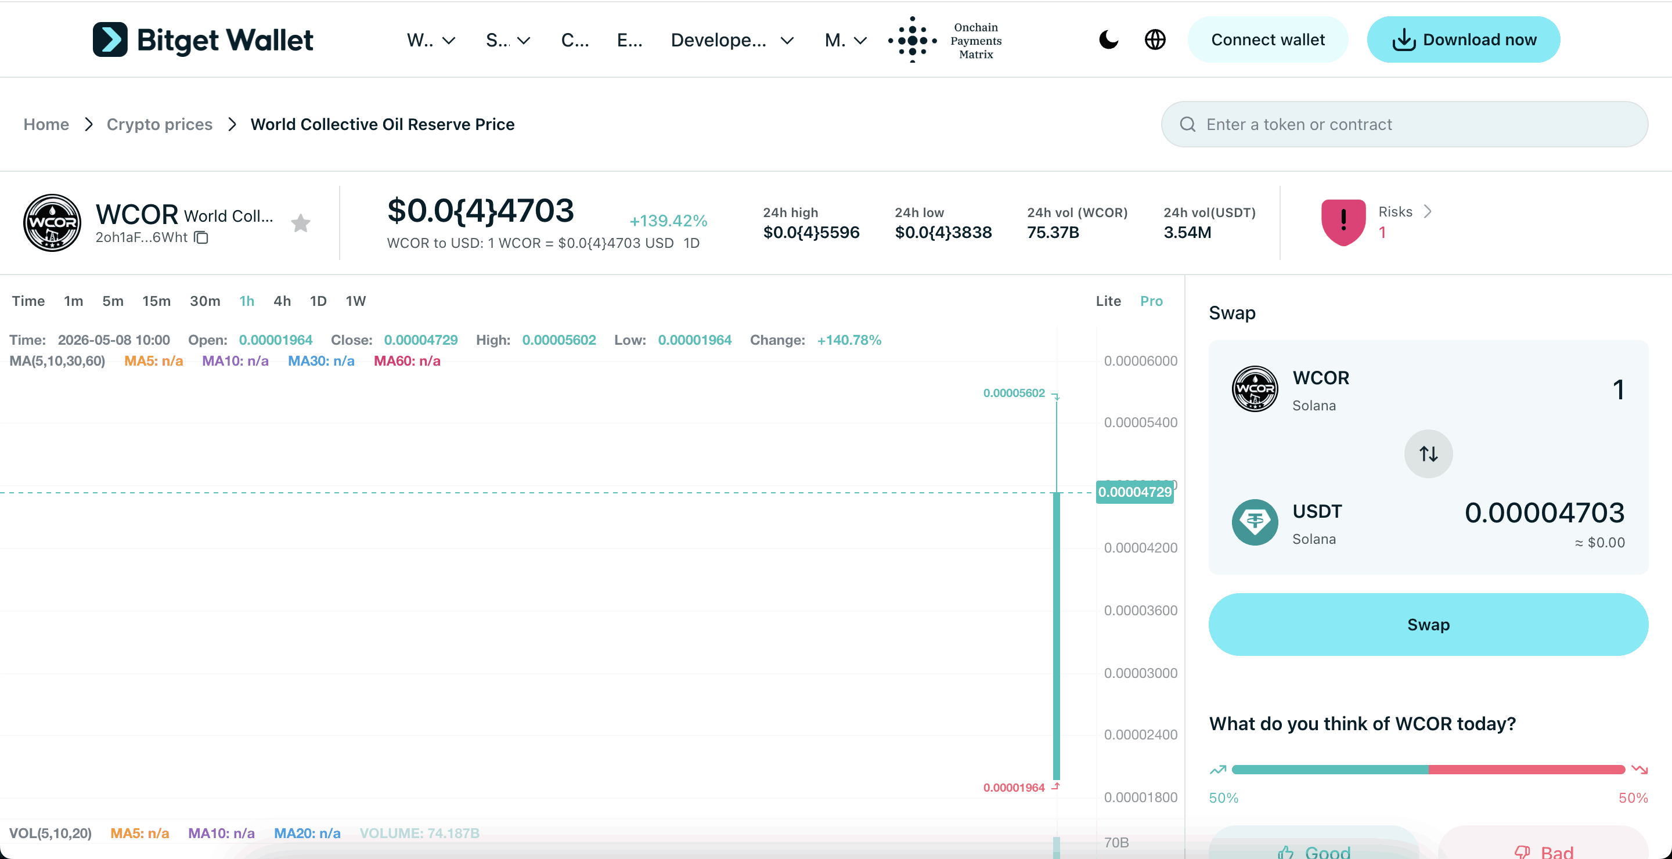Viewport: 1672px width, 859px height.
Task: Select 1D chart interval
Action: pyautogui.click(x=318, y=301)
